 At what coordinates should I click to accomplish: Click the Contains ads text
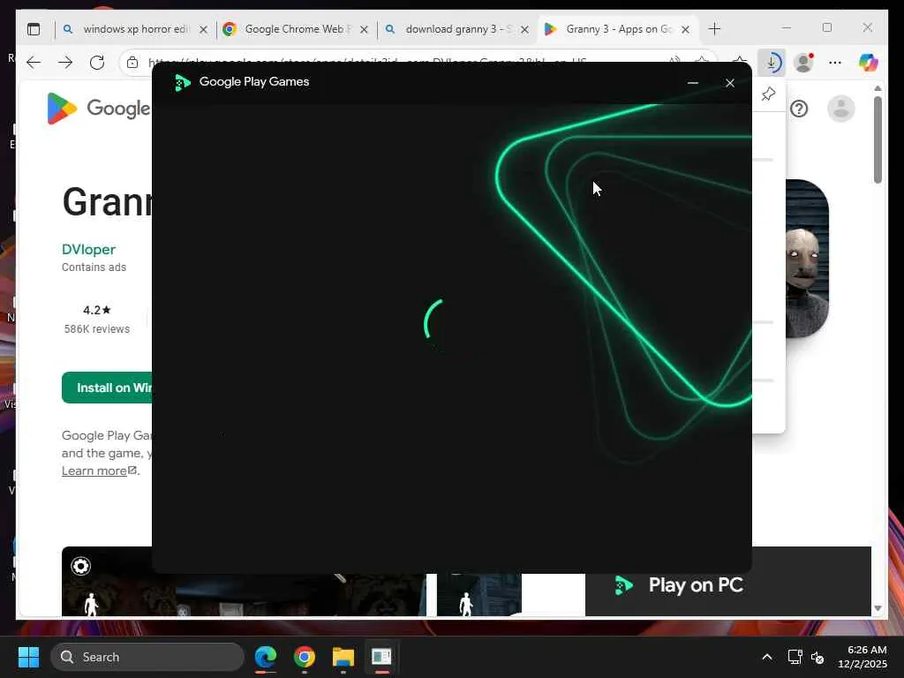pyautogui.click(x=94, y=267)
